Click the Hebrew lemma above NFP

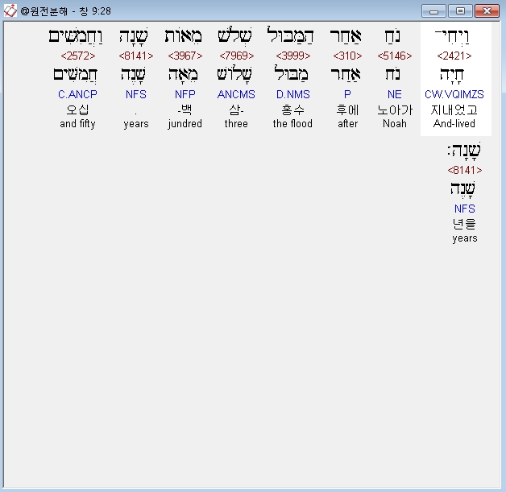(x=183, y=75)
